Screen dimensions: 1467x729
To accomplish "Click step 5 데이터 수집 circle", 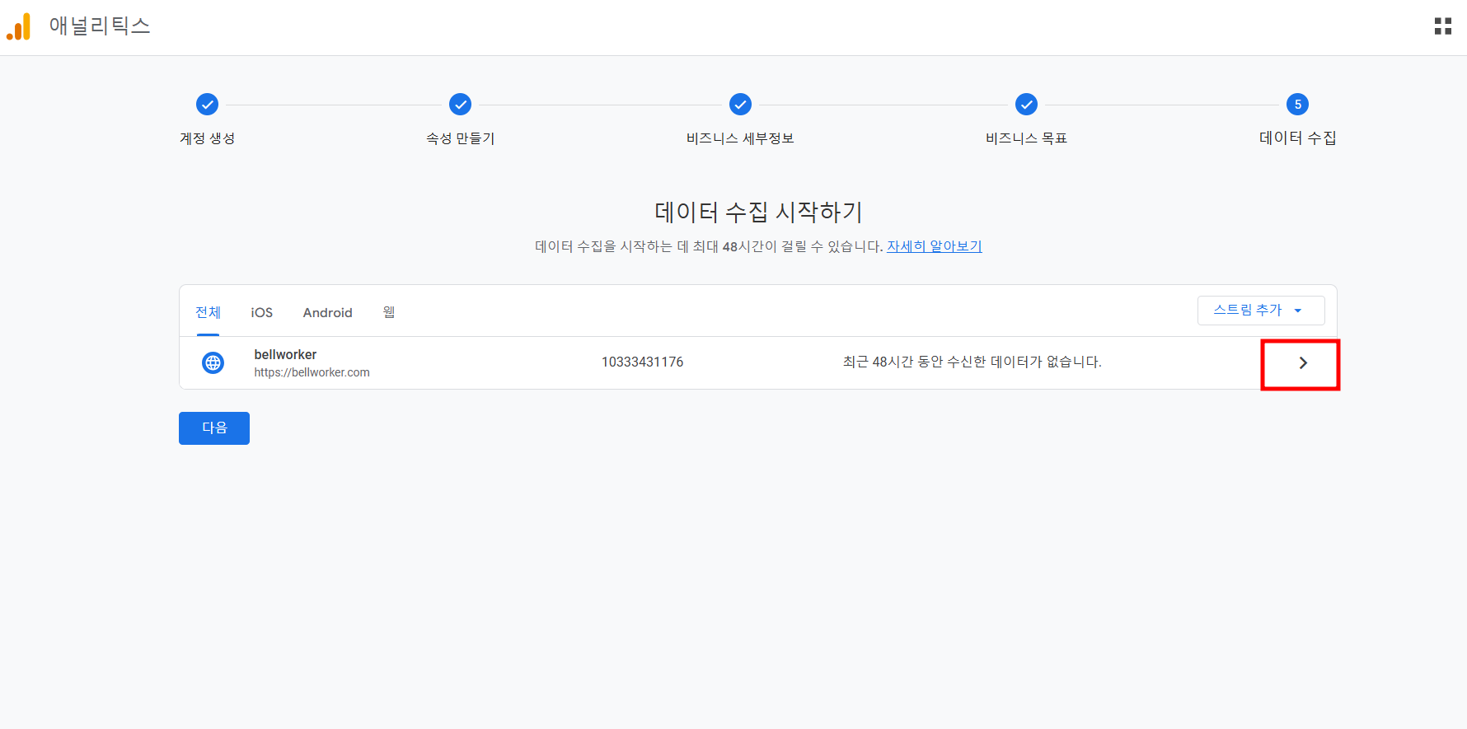I will [x=1297, y=105].
